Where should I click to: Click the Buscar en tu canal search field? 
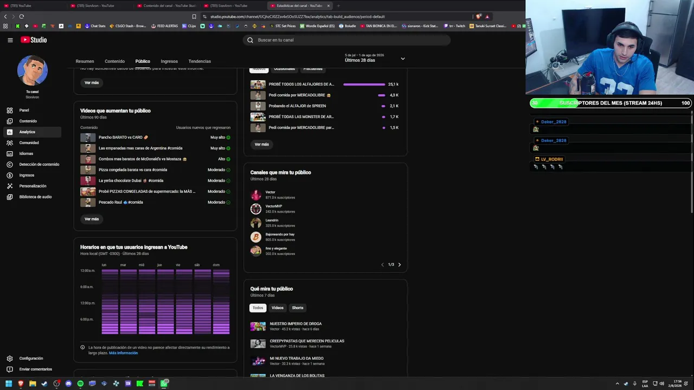pos(347,40)
